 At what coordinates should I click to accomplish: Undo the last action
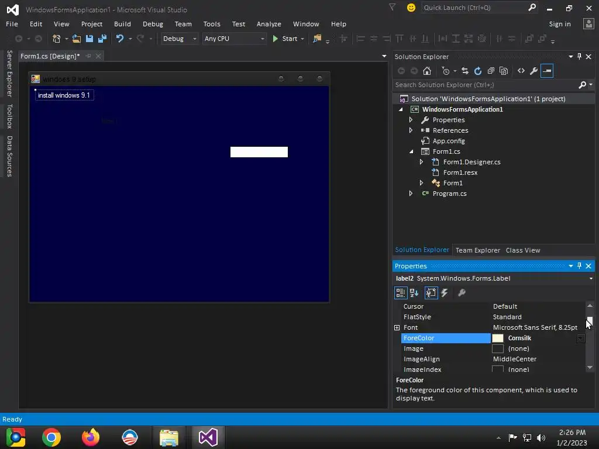tap(120, 39)
